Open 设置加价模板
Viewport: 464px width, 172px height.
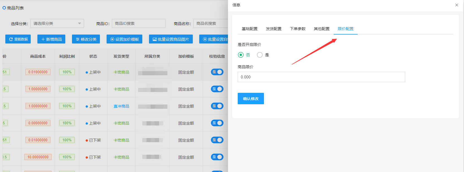point(124,39)
